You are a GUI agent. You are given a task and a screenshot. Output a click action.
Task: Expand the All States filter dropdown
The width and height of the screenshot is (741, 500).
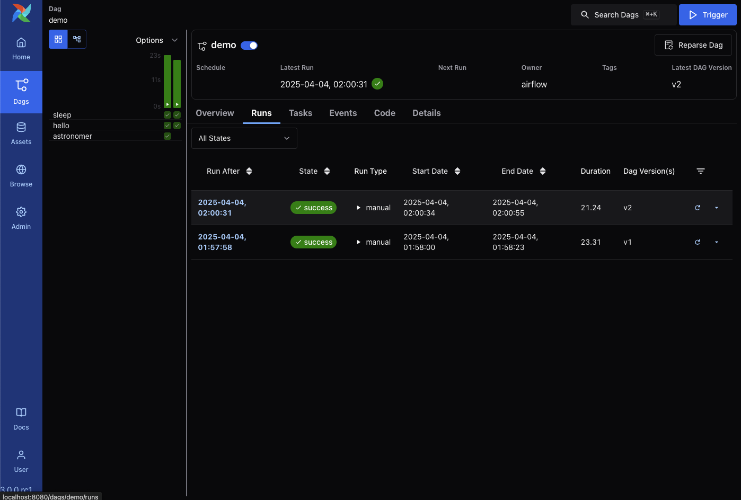244,138
